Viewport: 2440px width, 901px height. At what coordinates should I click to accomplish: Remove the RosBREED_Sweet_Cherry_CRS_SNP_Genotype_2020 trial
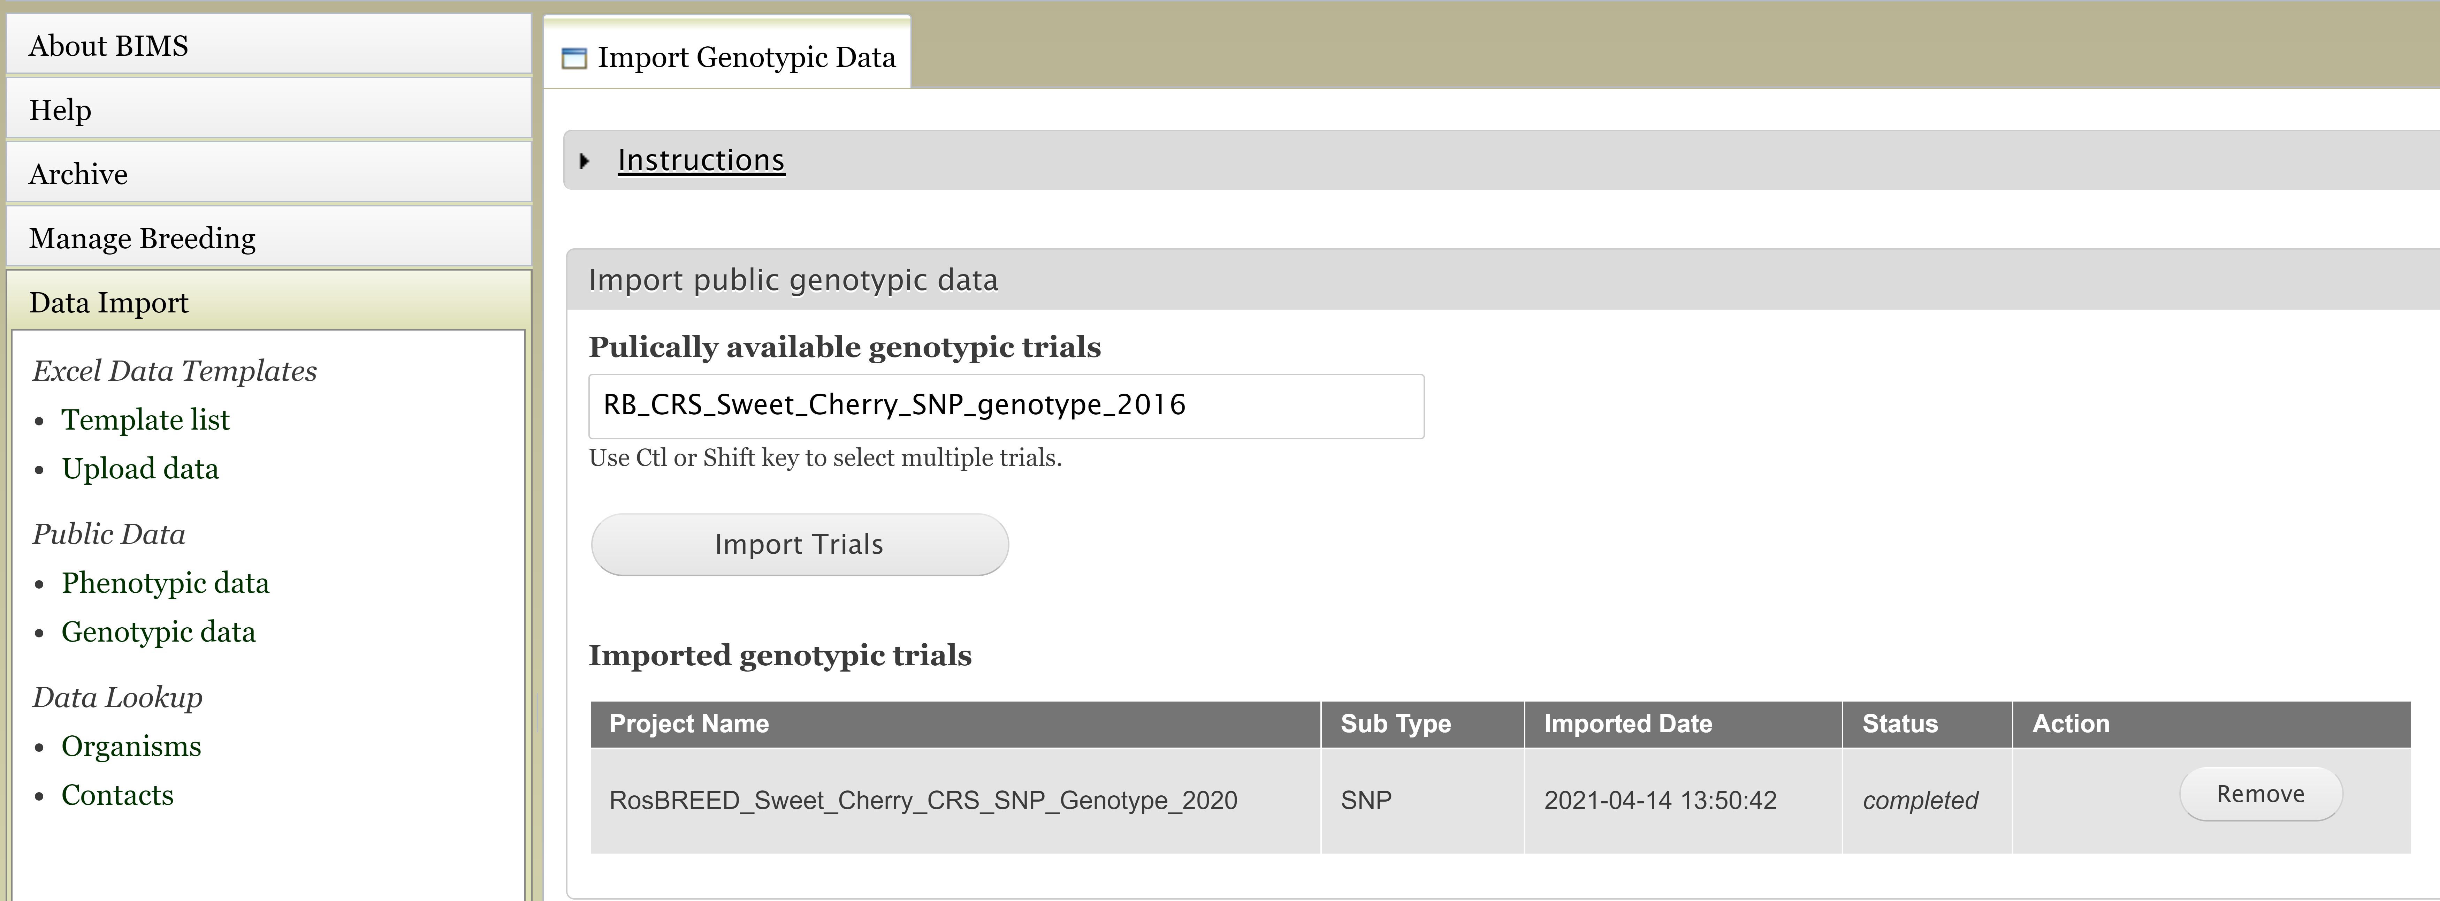point(2261,794)
